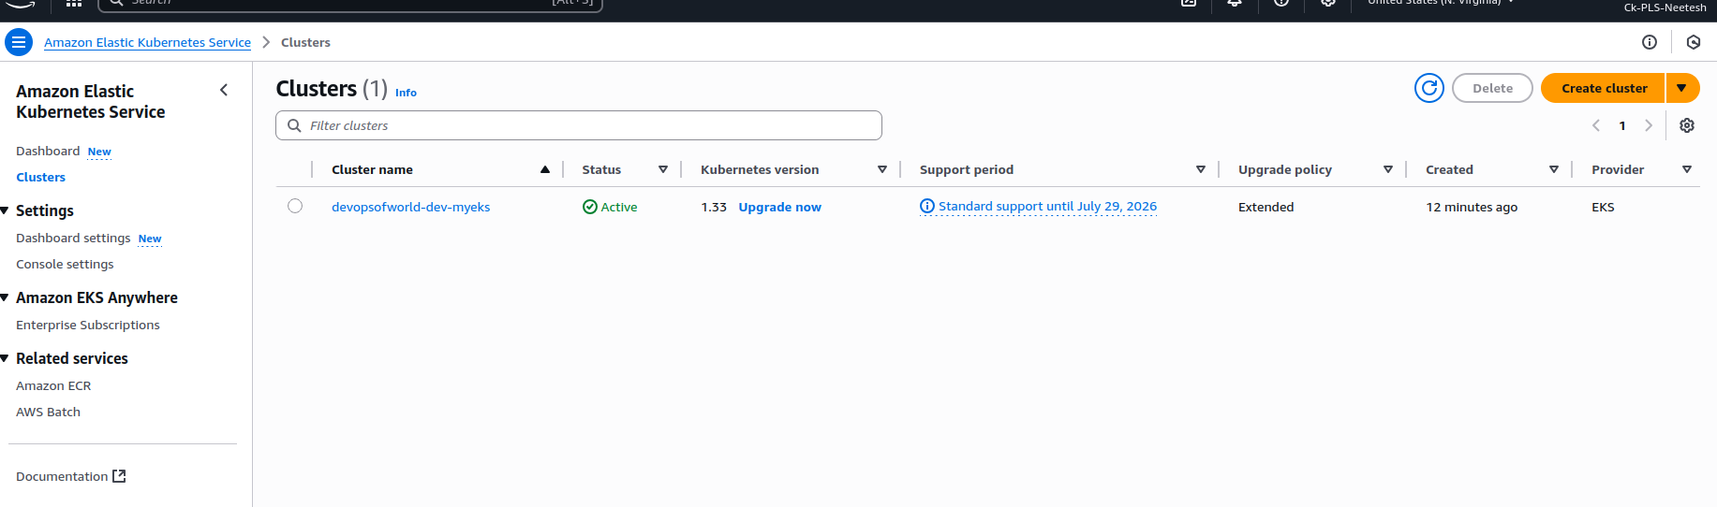Open Enterprise Subscriptions
This screenshot has width=1717, height=507.
click(88, 325)
